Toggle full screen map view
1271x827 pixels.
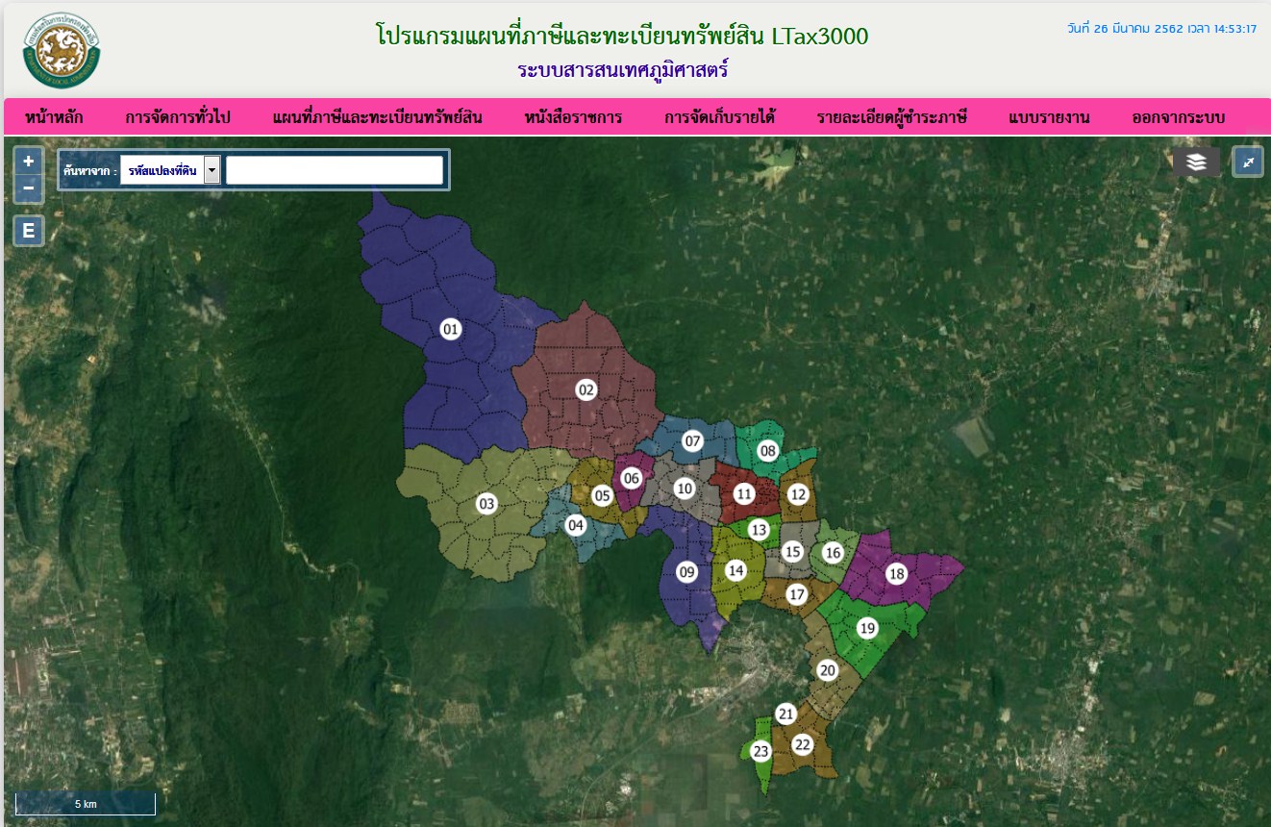[x=1248, y=162]
